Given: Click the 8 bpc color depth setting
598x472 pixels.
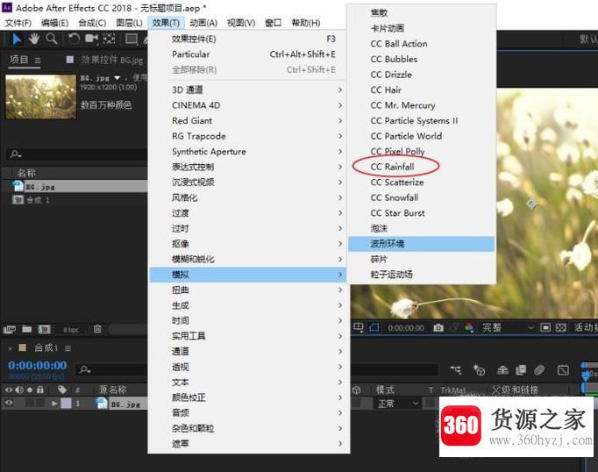Looking at the screenshot, I should tap(71, 330).
